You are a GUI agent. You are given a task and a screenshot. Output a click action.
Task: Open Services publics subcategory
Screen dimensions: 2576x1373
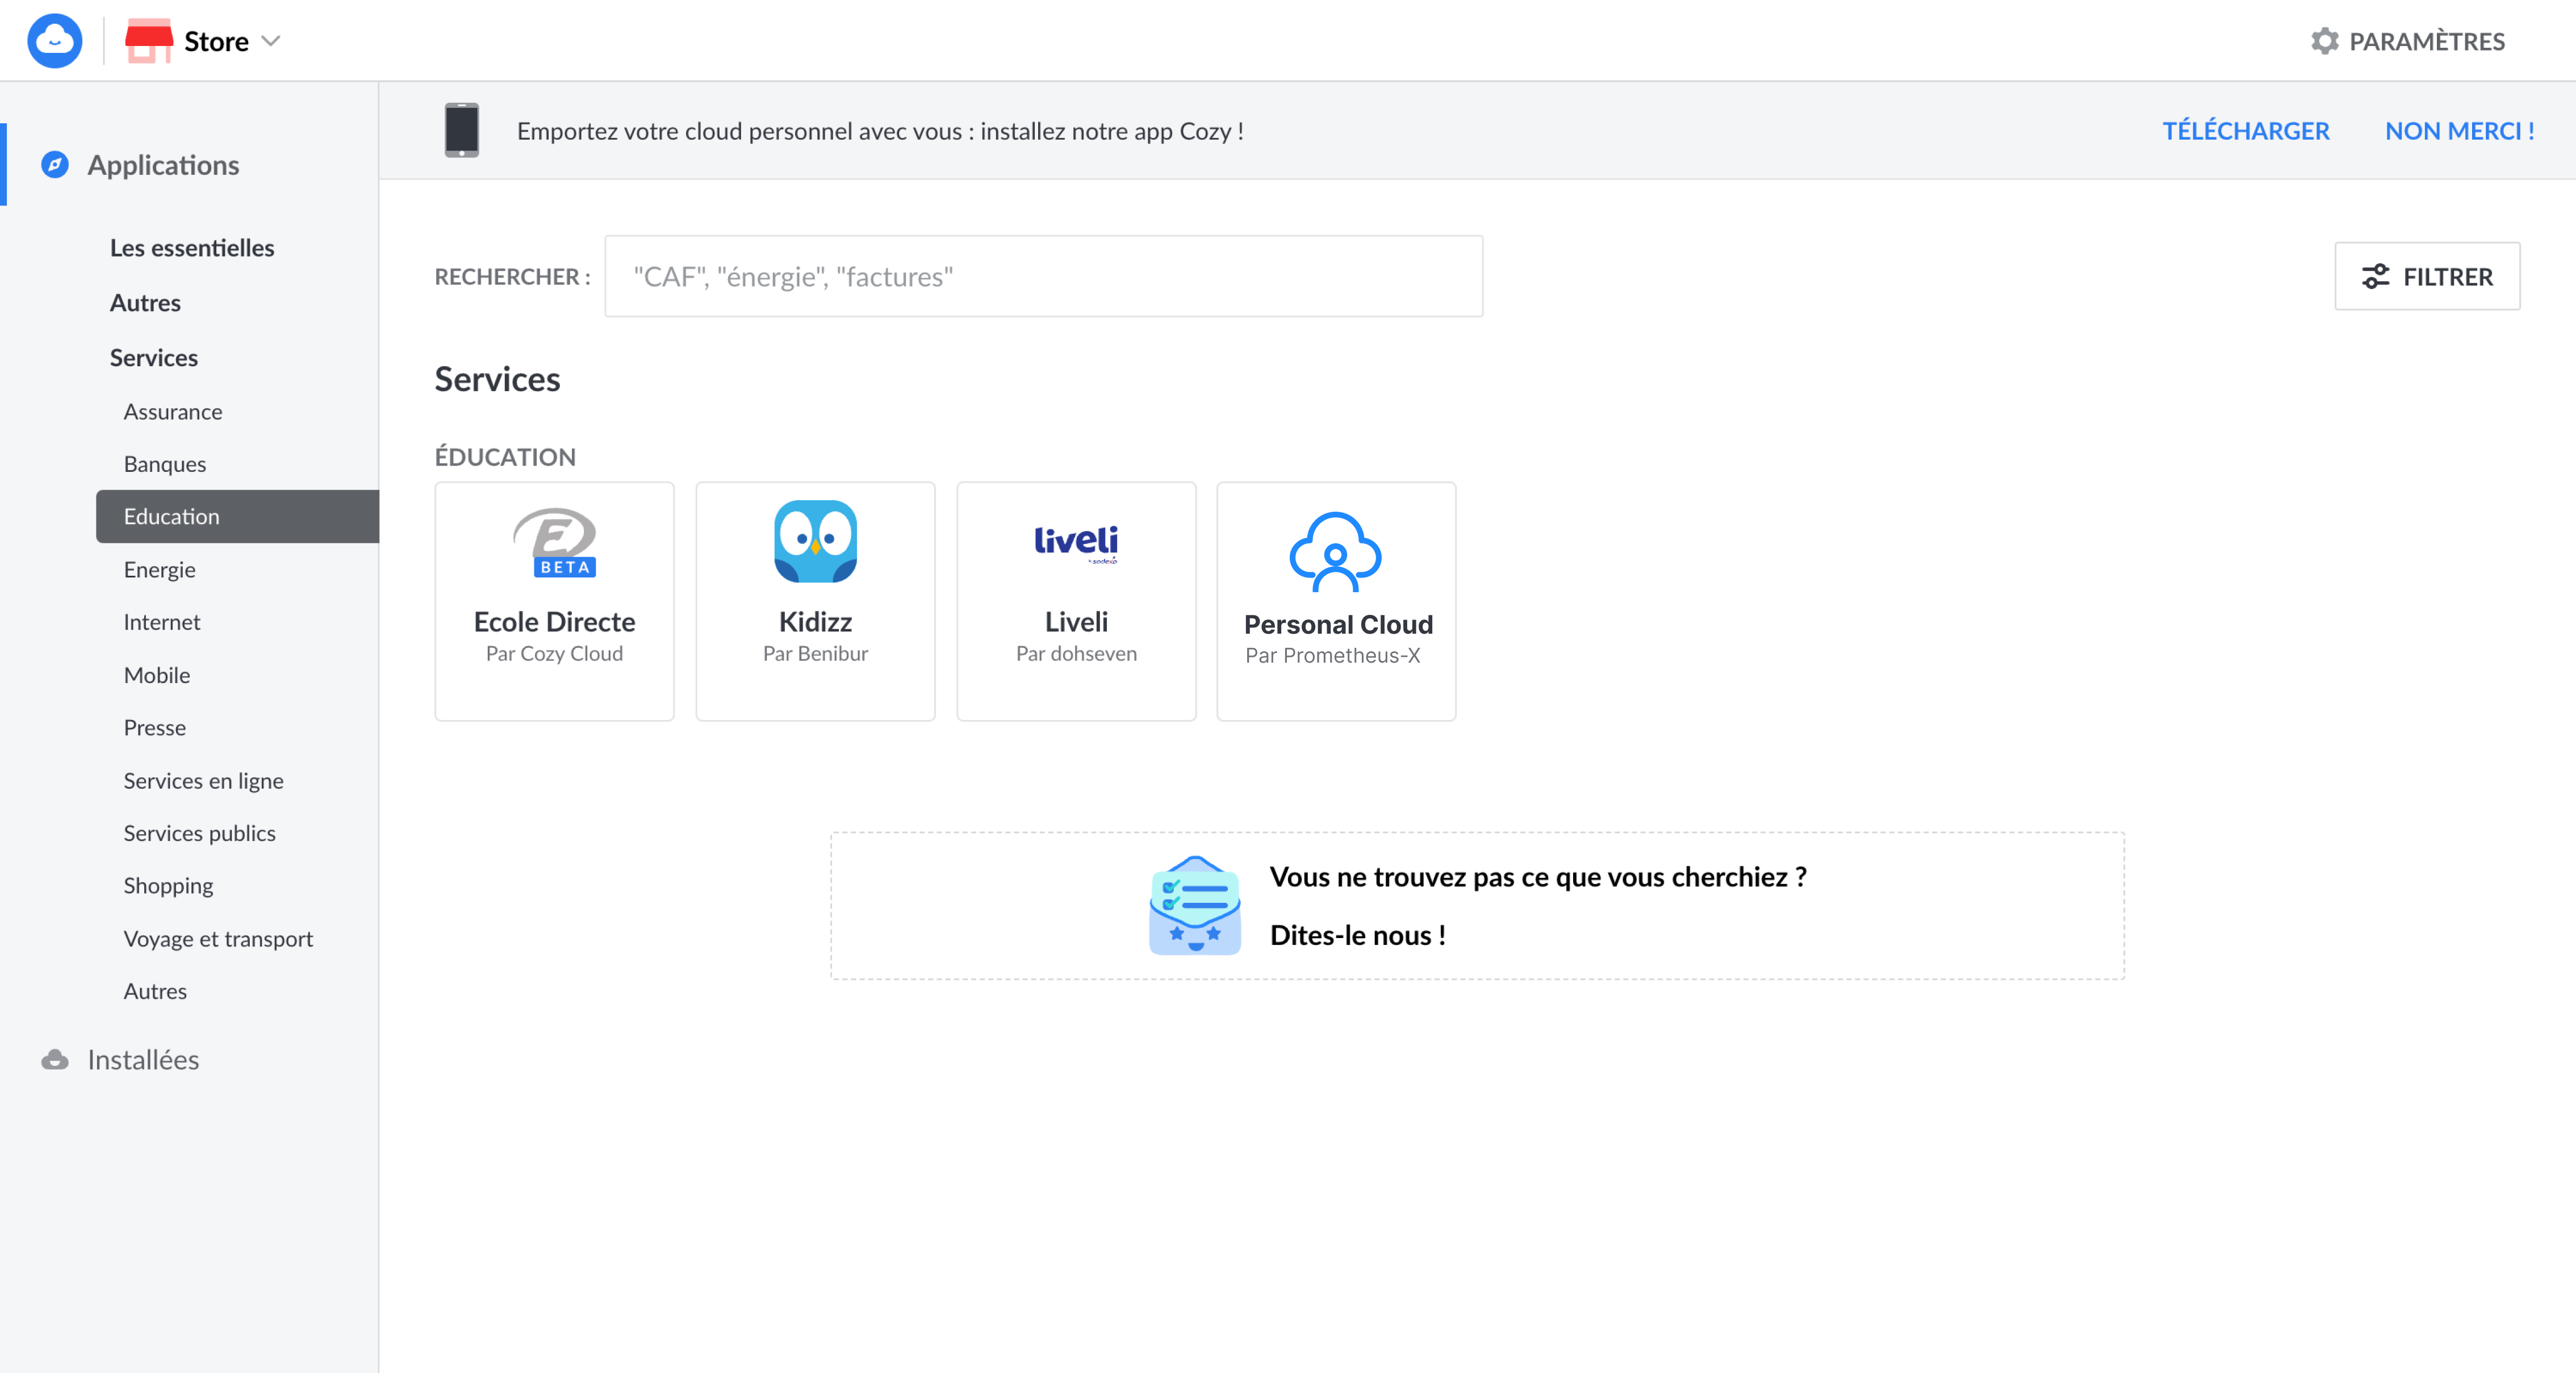(199, 833)
